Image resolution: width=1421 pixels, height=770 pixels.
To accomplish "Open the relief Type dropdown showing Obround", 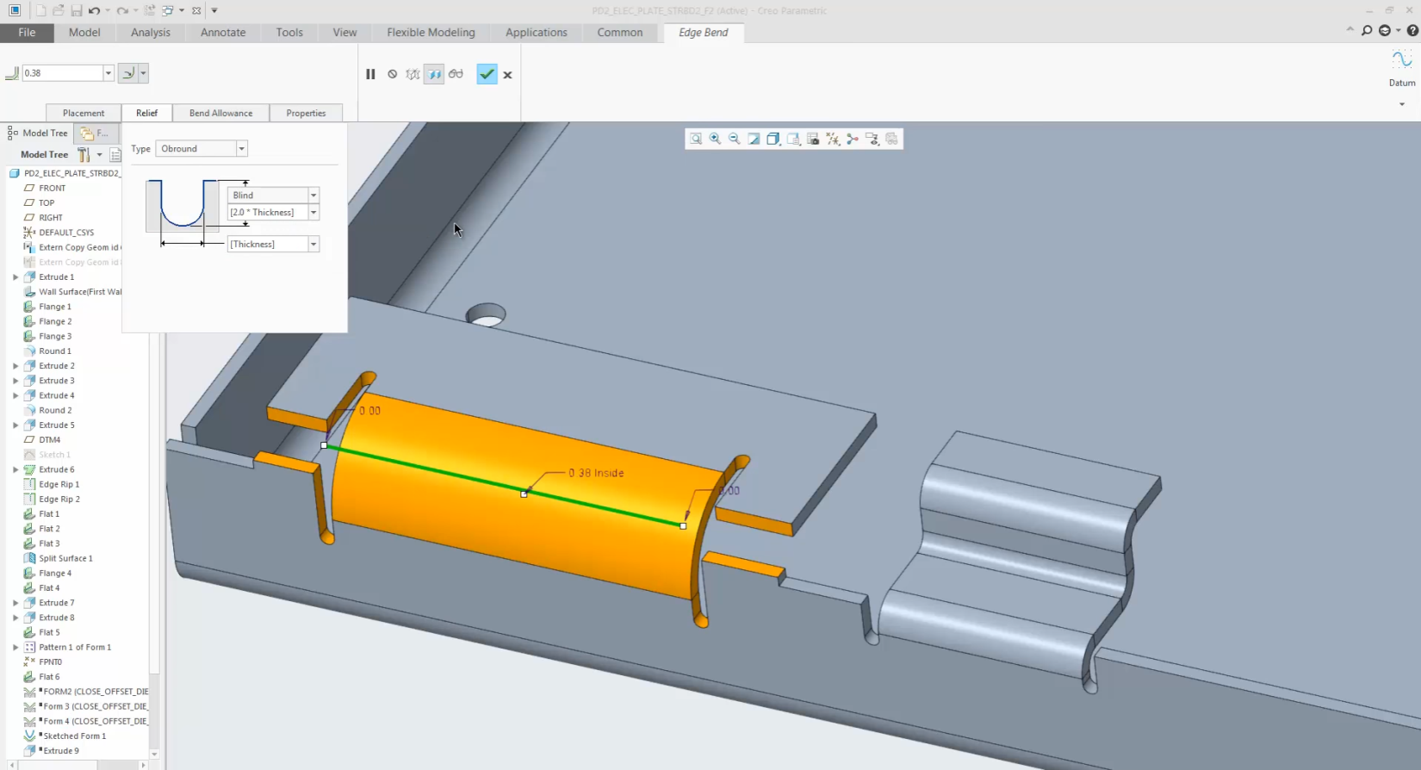I will (202, 149).
